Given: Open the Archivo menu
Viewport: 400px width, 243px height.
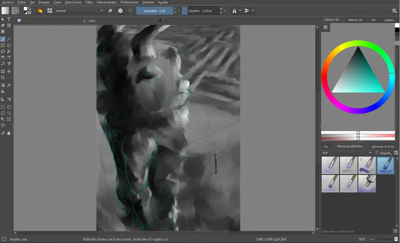Looking at the screenshot, I should tap(8, 2).
